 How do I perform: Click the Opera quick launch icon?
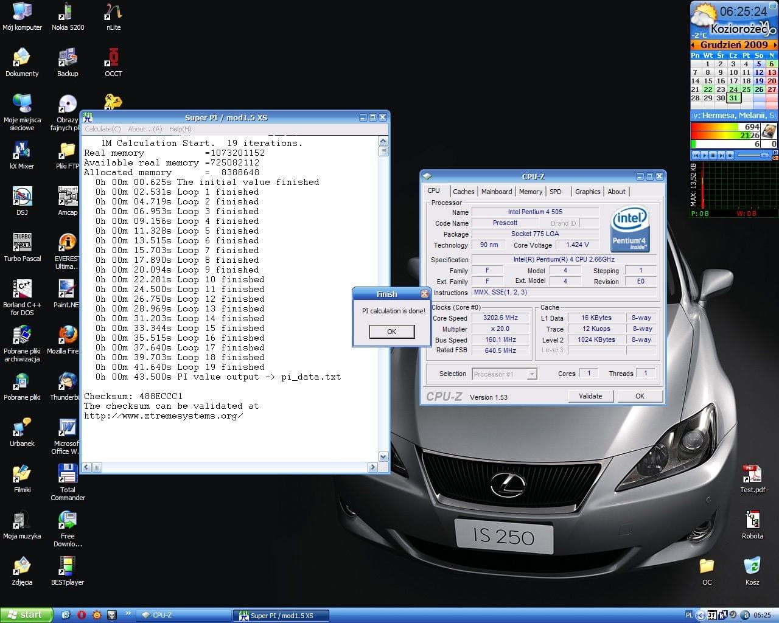(82, 615)
